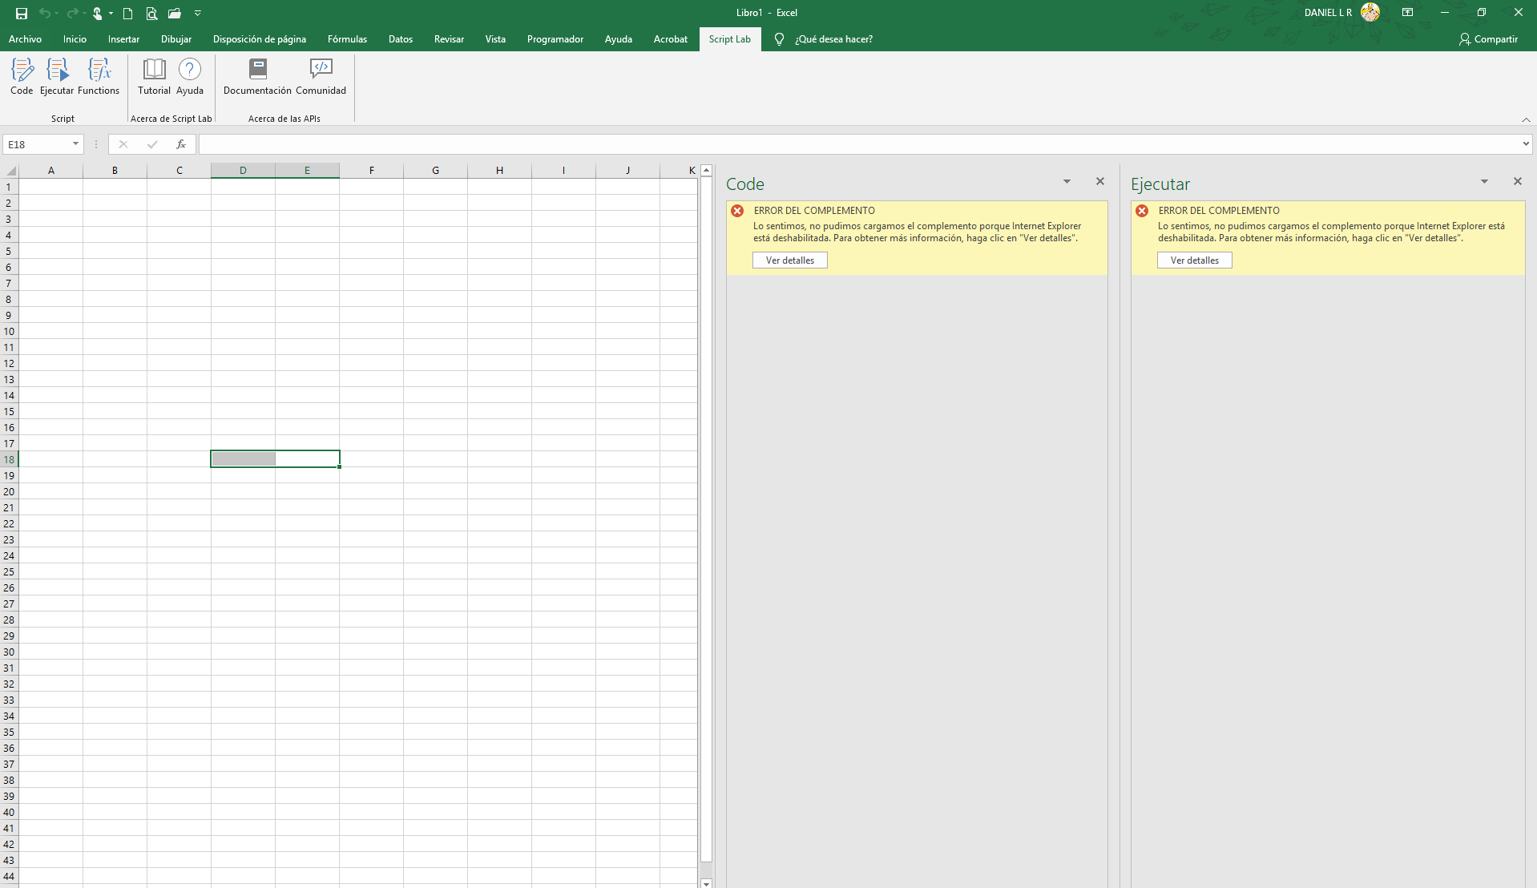The height and width of the screenshot is (888, 1537).
Task: Expand undo history dropdown arrow
Action: [57, 13]
